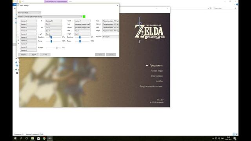Open File Explorer from the taskbar
The width and height of the screenshot is (251, 141).
click(33, 138)
